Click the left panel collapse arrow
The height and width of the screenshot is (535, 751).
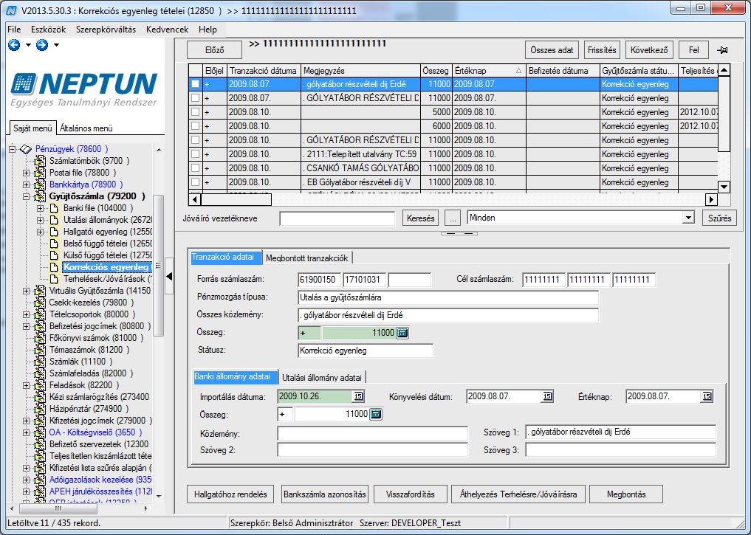click(169, 276)
